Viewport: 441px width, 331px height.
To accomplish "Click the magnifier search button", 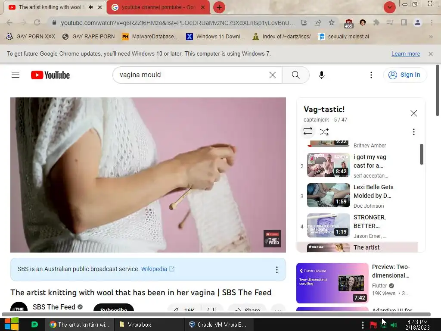I will 295,75.
